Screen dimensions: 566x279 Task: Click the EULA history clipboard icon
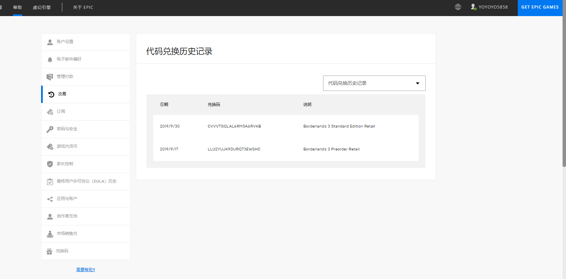50,182
